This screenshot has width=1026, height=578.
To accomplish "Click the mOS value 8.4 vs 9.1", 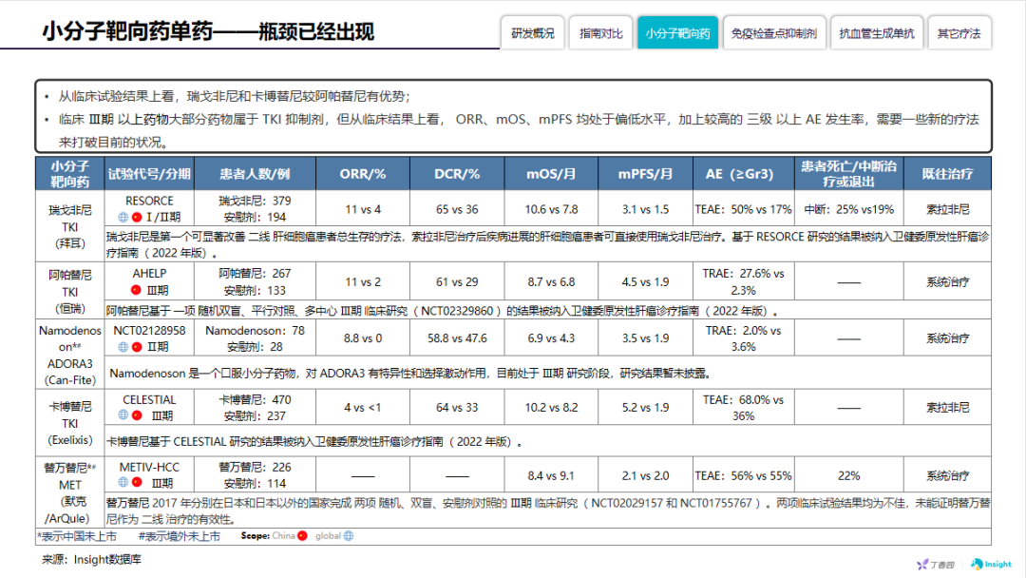I will coord(551,476).
